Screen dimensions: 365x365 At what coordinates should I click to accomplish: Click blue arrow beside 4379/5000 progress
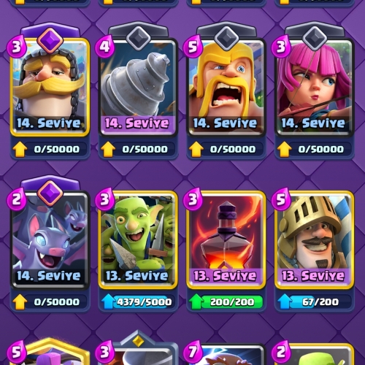pos(108,302)
